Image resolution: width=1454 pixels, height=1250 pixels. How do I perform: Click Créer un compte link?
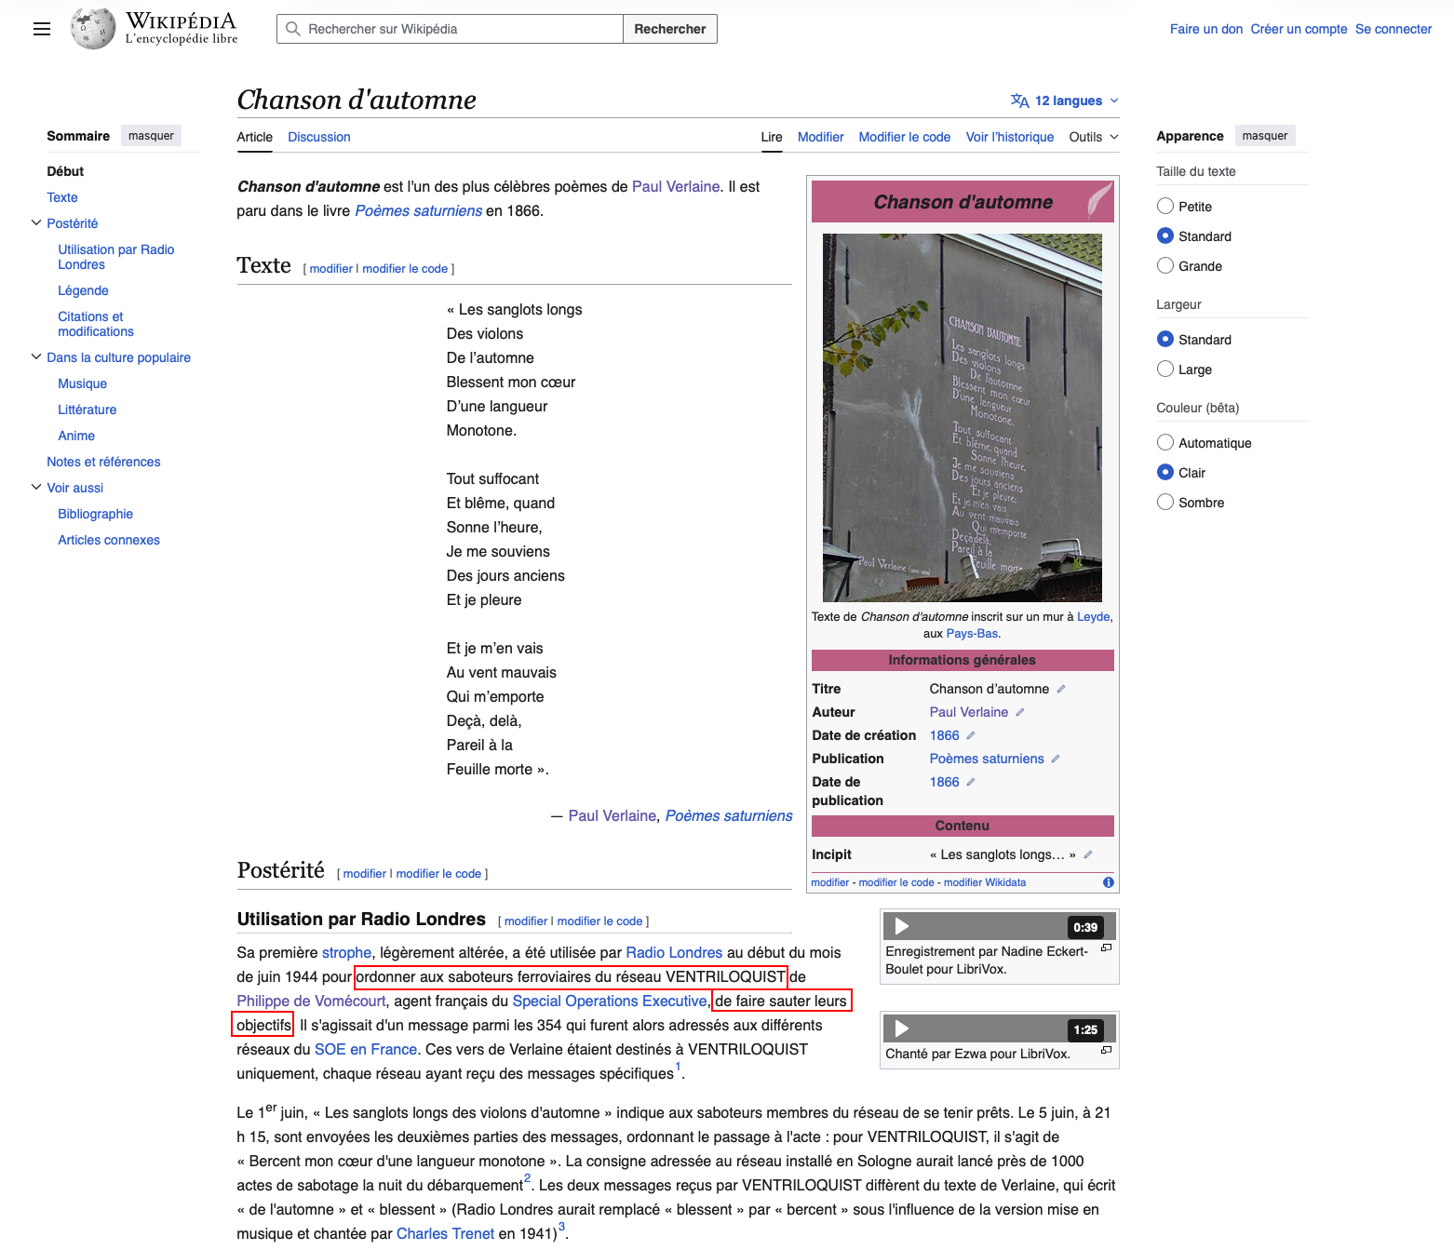[x=1299, y=29]
